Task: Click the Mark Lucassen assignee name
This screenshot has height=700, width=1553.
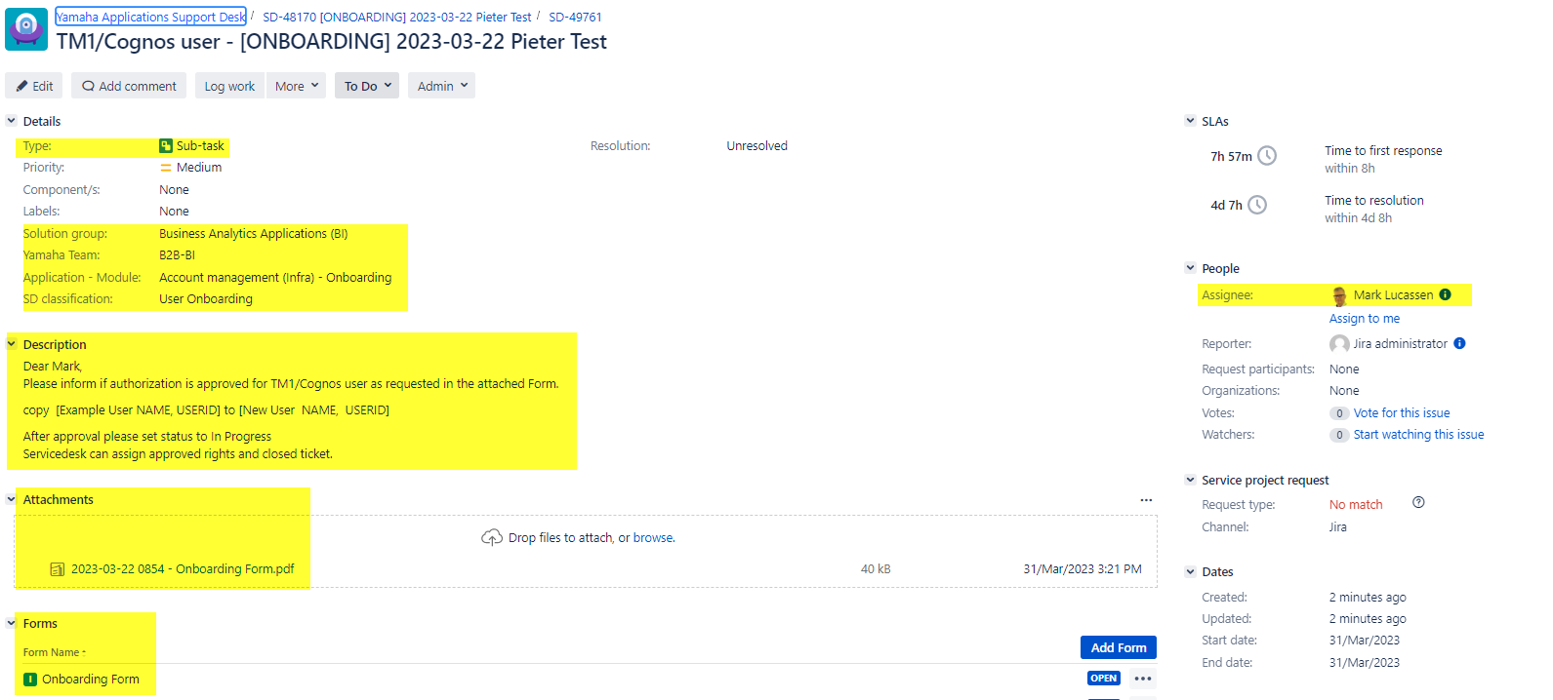Action: (x=1393, y=295)
